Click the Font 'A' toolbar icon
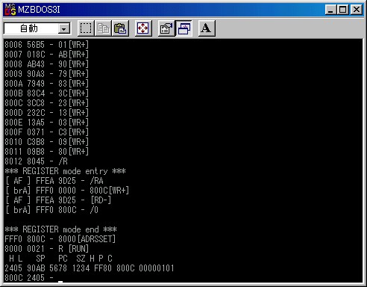Viewport: 367px width, 287px height. (x=207, y=28)
